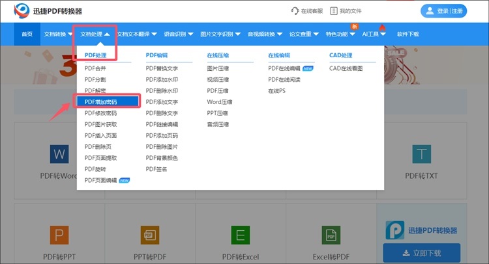This screenshot has height=264, width=489.
Task: Open PDF图片获取 option
Action: pyautogui.click(x=100, y=124)
